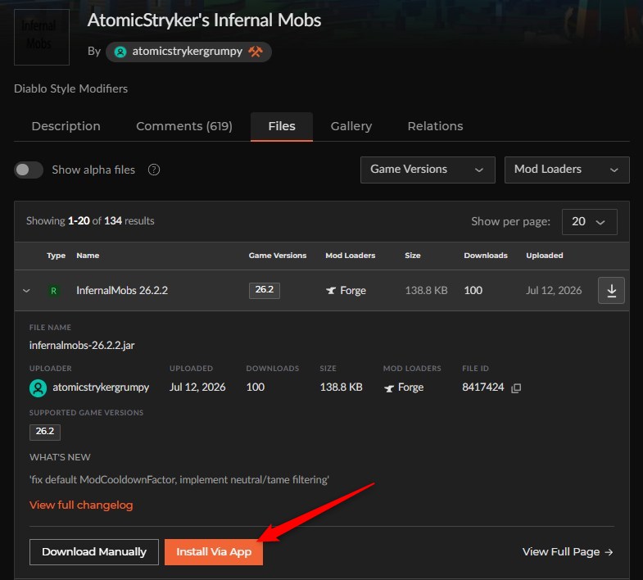The image size is (643, 580).
Task: Go to the Relations tab
Action: [x=435, y=126]
